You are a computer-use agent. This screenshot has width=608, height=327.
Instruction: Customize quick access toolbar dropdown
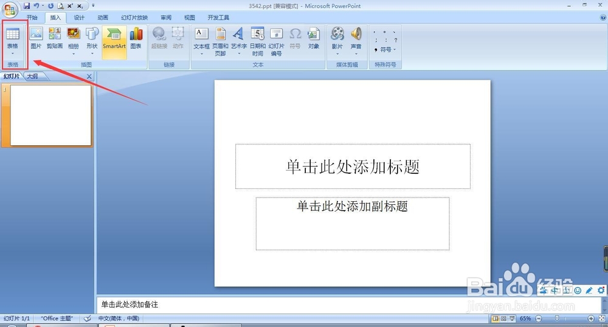coord(93,6)
